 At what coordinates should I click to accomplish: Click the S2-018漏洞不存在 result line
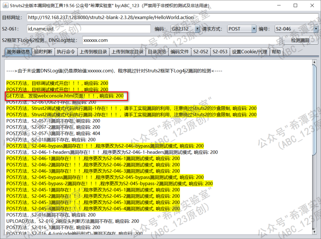click(51, 140)
